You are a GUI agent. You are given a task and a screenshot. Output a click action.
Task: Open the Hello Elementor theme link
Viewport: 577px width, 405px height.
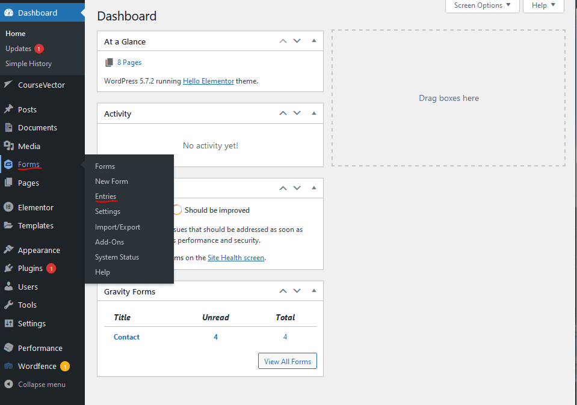[208, 81]
